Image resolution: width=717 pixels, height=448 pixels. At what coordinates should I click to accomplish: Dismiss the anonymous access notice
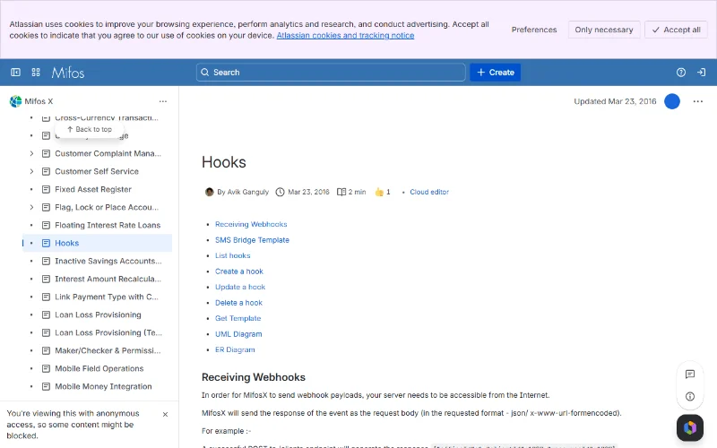[165, 414]
